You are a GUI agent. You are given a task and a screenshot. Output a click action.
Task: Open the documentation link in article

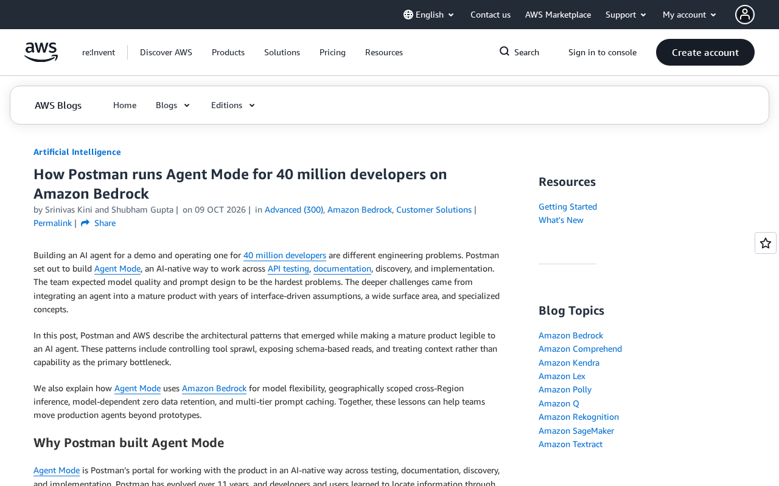(342, 269)
